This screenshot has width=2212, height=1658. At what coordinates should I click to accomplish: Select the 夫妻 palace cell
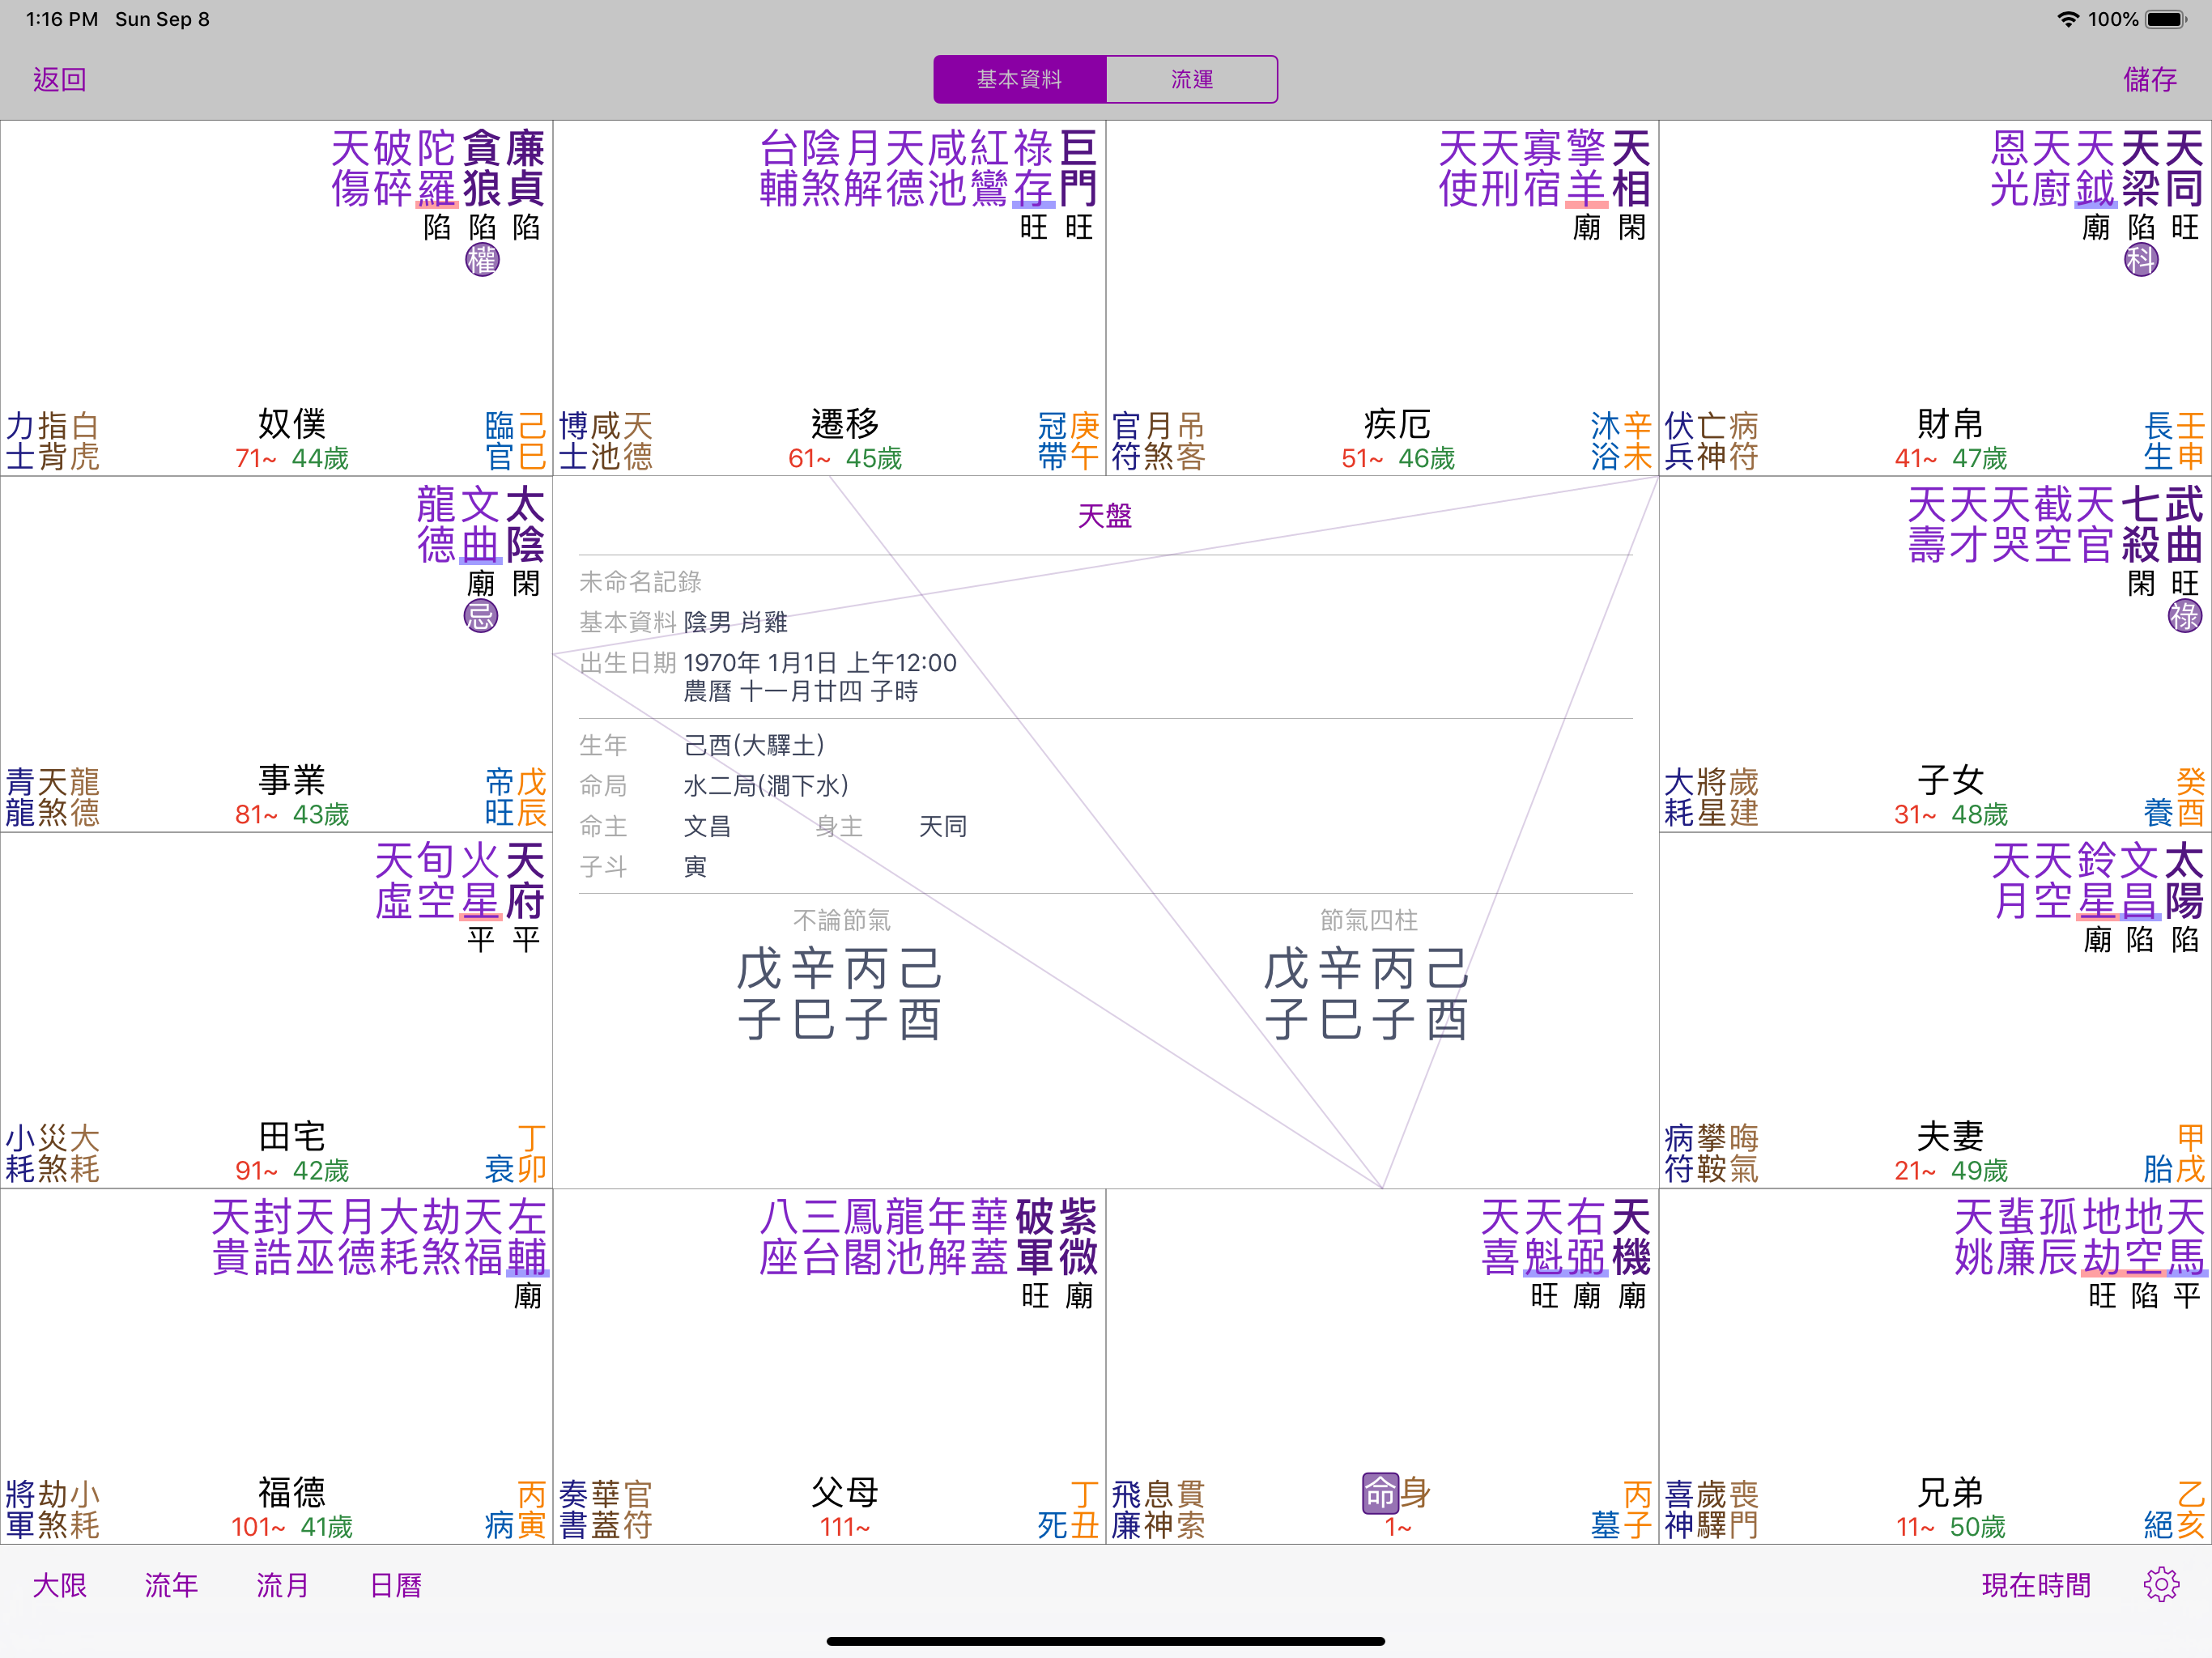(1935, 1010)
